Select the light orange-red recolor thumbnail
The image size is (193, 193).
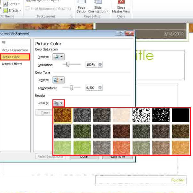[122, 148]
